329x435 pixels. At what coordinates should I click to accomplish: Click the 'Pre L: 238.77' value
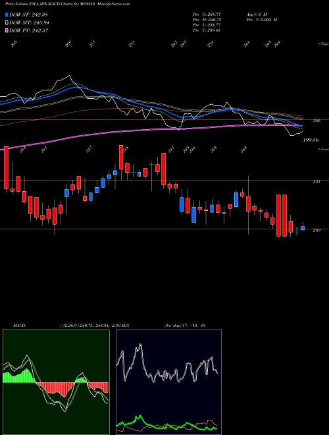click(207, 24)
